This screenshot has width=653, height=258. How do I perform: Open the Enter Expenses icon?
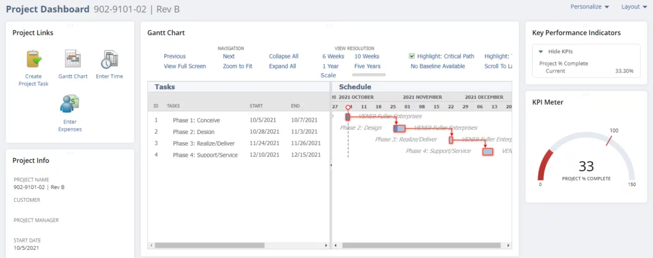tap(70, 104)
